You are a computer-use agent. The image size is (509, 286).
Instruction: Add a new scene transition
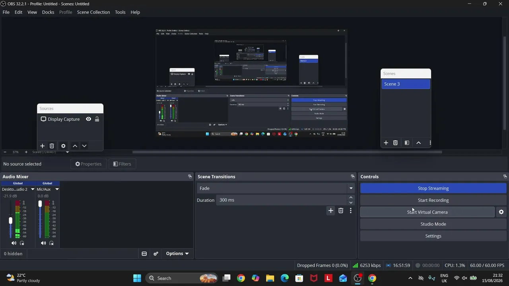click(331, 211)
